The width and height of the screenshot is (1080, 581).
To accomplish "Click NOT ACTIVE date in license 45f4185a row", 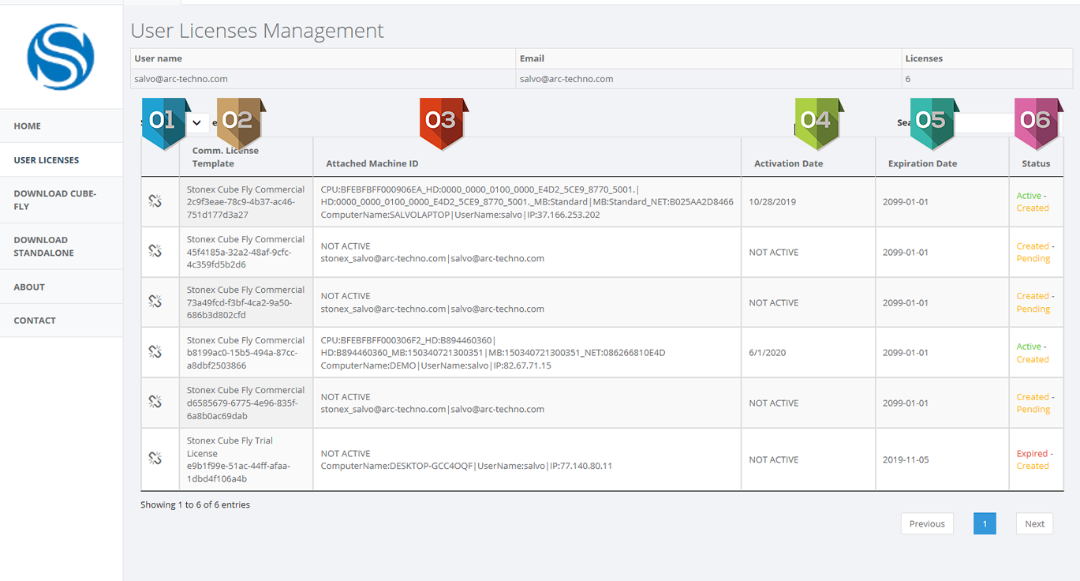I will (773, 253).
